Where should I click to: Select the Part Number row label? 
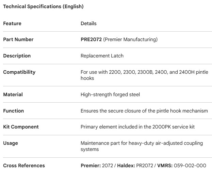[x=18, y=39]
